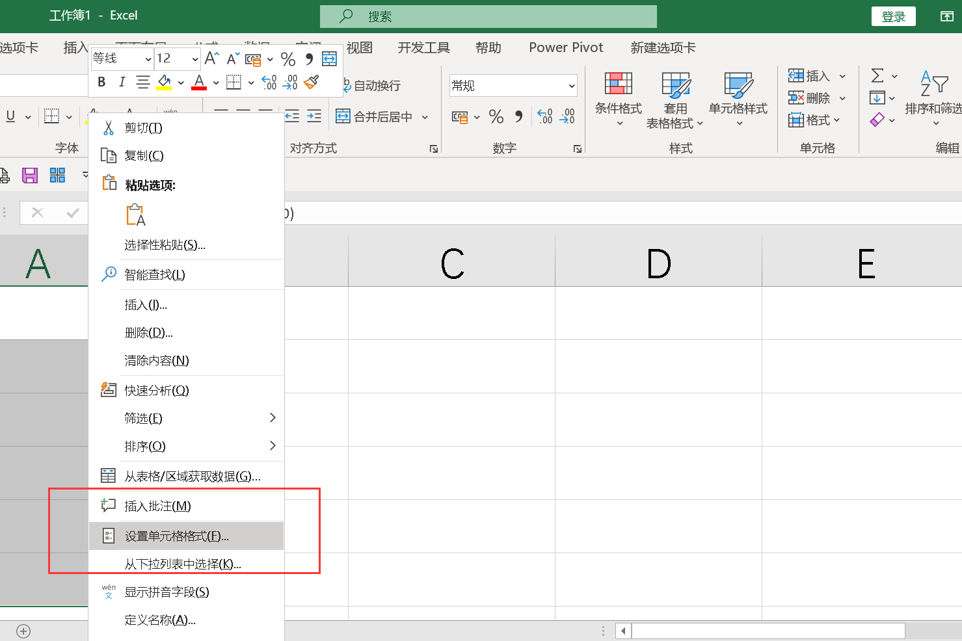This screenshot has height=641, width=962.
Task: Select 插入批注(M) menu item
Action: click(x=186, y=506)
